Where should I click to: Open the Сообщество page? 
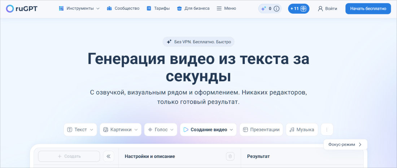(123, 8)
